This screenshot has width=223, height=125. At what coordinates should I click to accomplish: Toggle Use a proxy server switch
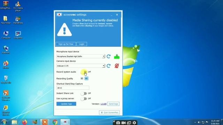[x=84, y=99]
